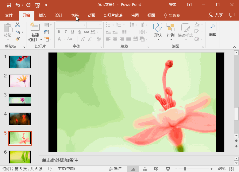
Task: Open the 文件 tab
Action: click(9, 15)
